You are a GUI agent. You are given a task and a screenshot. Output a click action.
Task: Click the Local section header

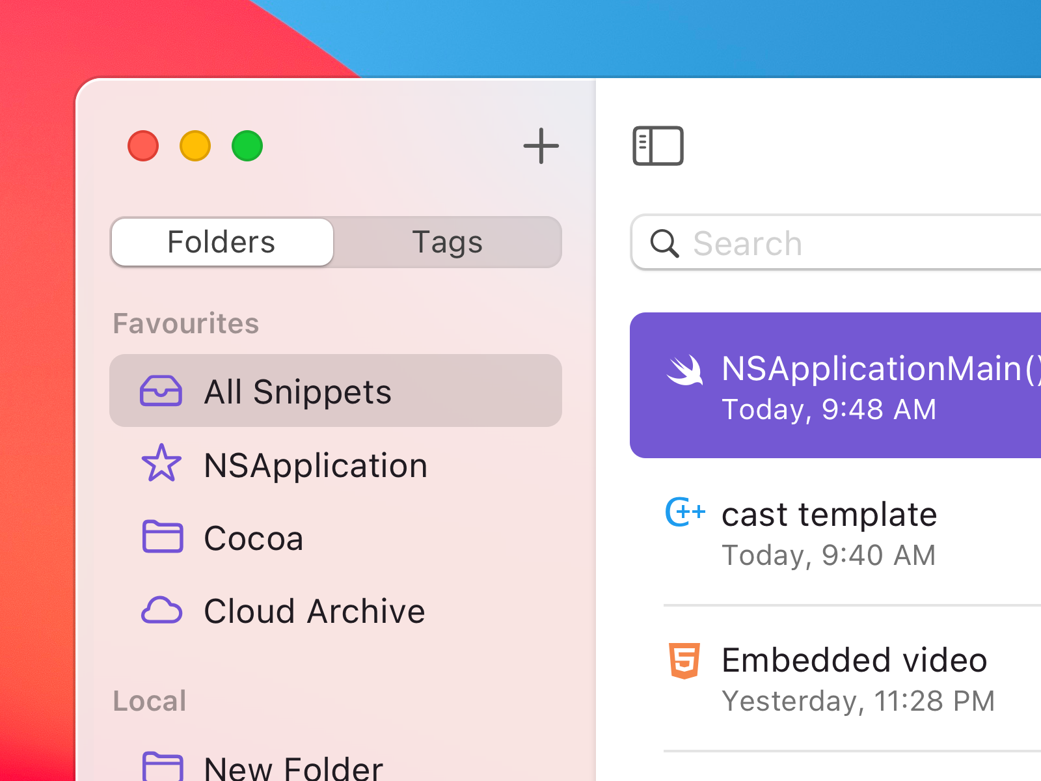[150, 701]
